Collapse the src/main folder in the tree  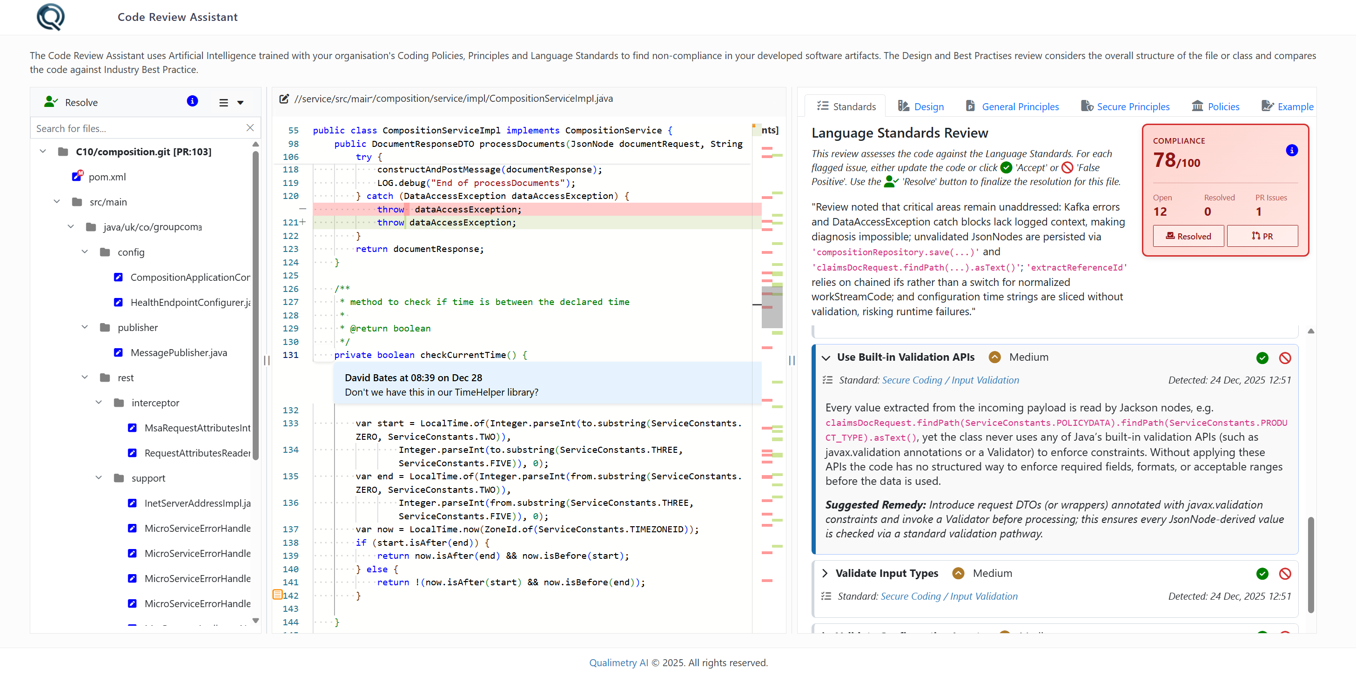point(57,201)
